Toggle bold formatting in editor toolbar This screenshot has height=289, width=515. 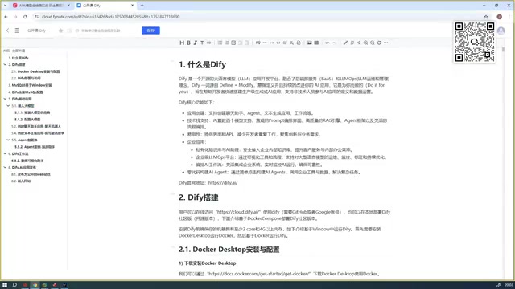188,43
